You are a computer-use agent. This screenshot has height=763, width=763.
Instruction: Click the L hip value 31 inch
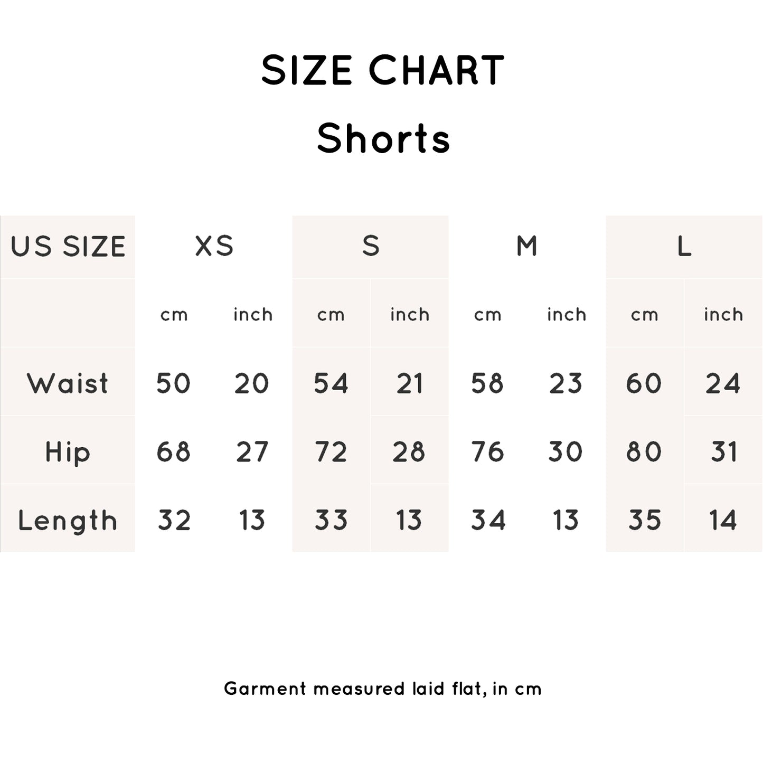pyautogui.click(x=723, y=452)
